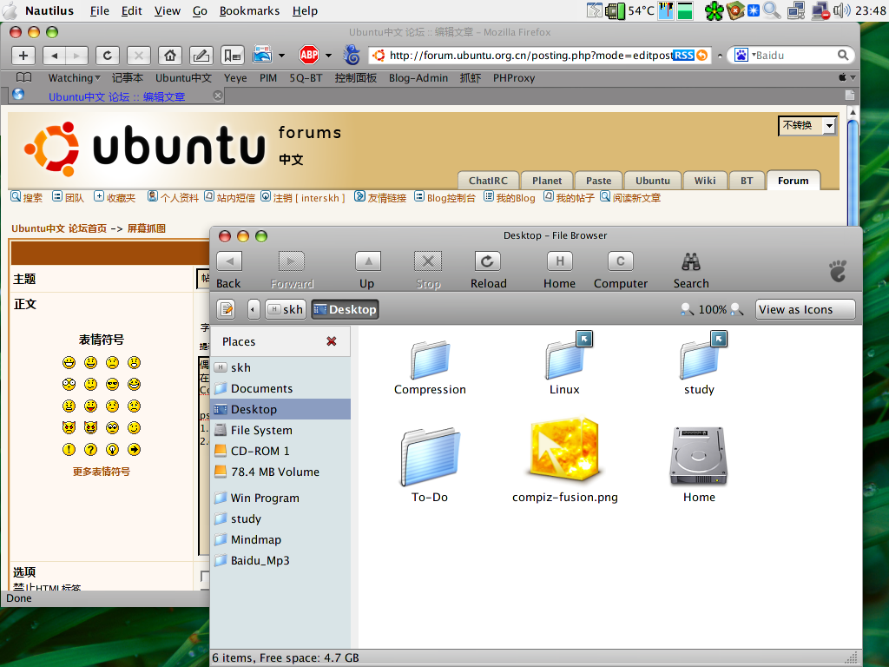Open the address bar history dropdown arrow
889x667 pixels.
coord(720,56)
